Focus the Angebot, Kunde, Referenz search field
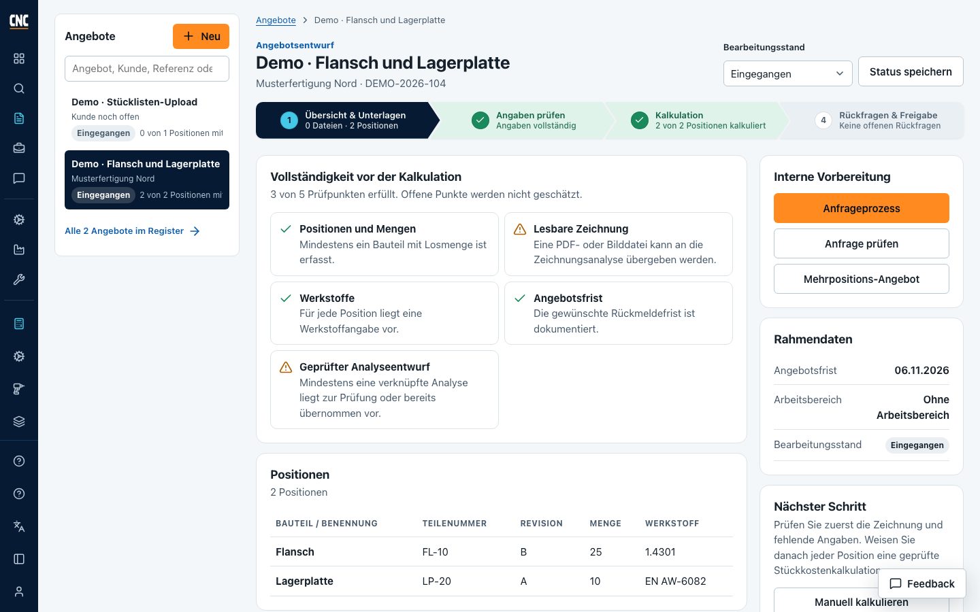The height and width of the screenshot is (612, 980). [147, 69]
